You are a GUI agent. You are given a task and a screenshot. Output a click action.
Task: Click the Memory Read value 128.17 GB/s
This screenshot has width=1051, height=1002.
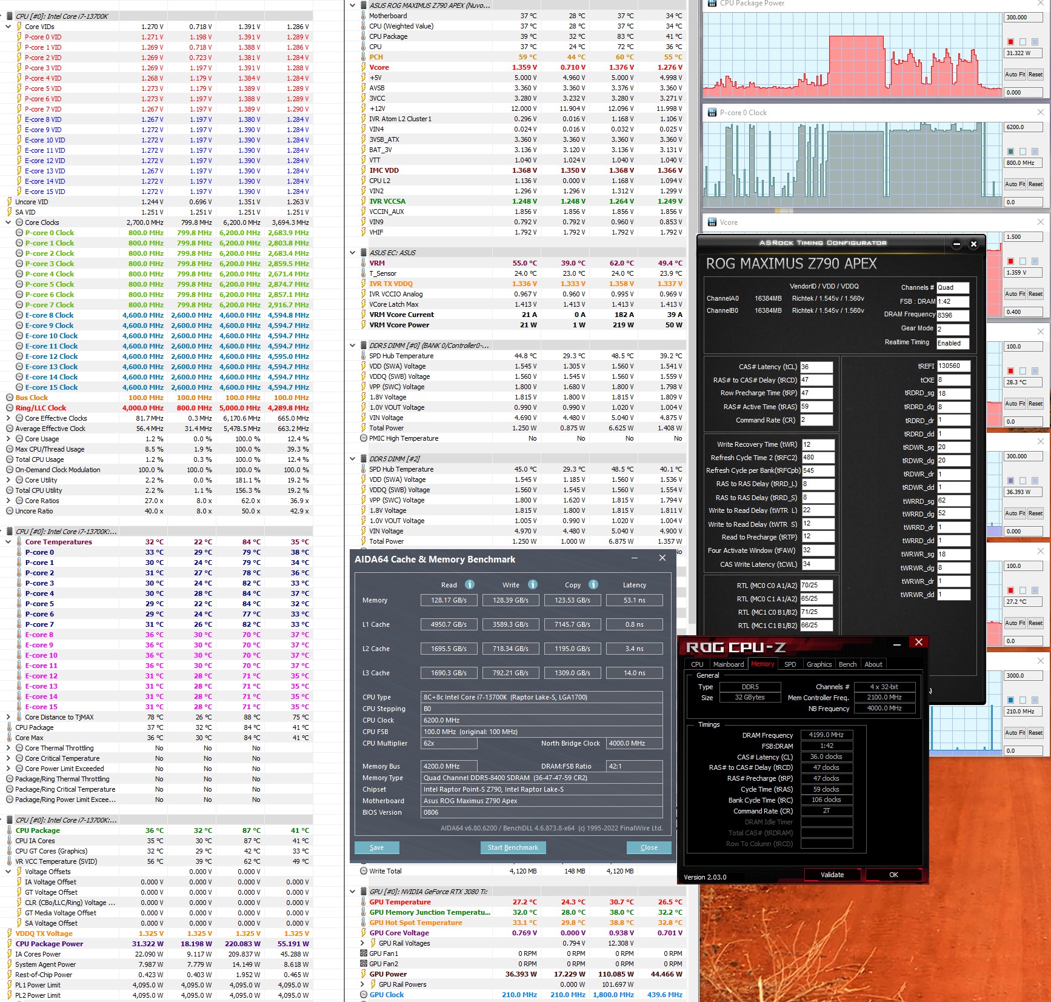point(449,600)
